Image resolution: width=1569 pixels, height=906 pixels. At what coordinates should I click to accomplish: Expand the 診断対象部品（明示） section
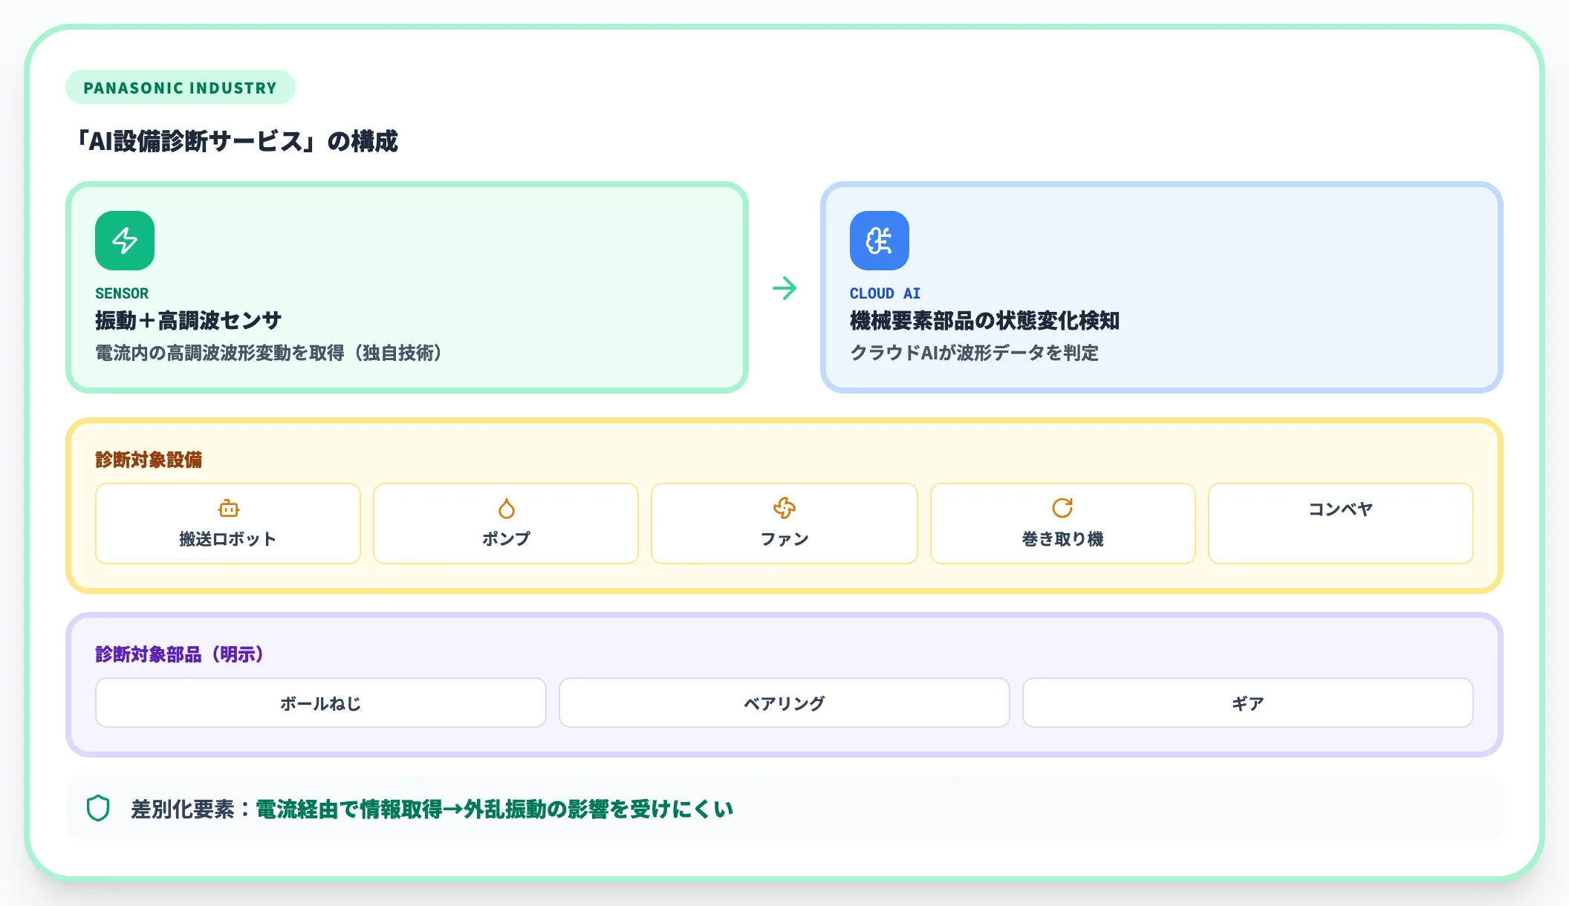pos(178,654)
